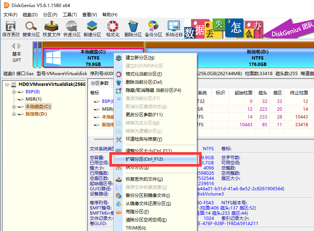Click the next disk arrow above 基本 GPT

20,46
